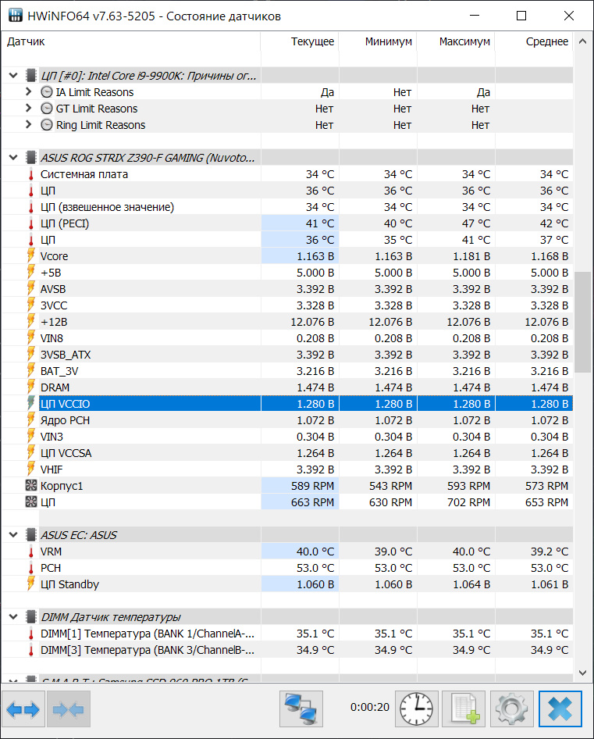Click the clock icon beside GT Limit Reasons
Image resolution: width=594 pixels, height=739 pixels.
(x=47, y=109)
